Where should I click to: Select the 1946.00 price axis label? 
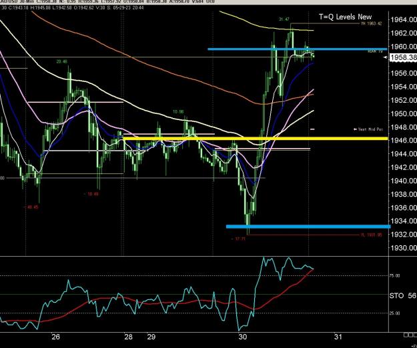coord(403,140)
